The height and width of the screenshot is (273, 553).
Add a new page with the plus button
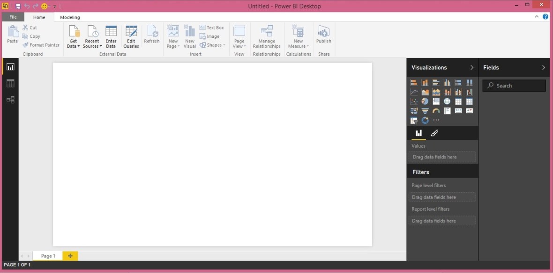70,256
